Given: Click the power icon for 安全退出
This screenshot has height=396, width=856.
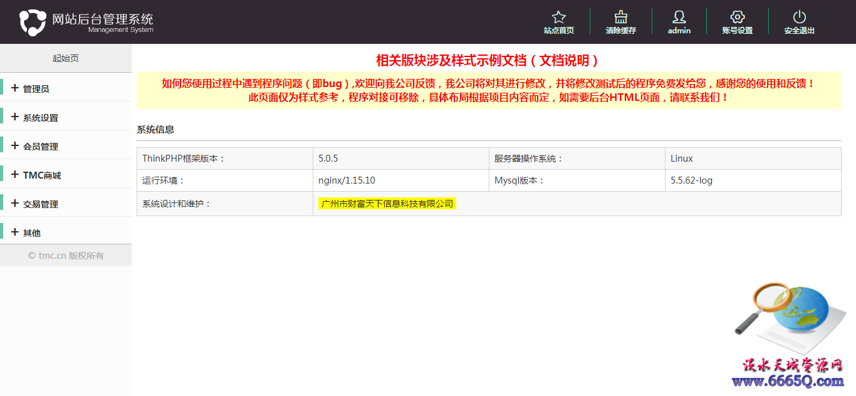Looking at the screenshot, I should coord(800,17).
